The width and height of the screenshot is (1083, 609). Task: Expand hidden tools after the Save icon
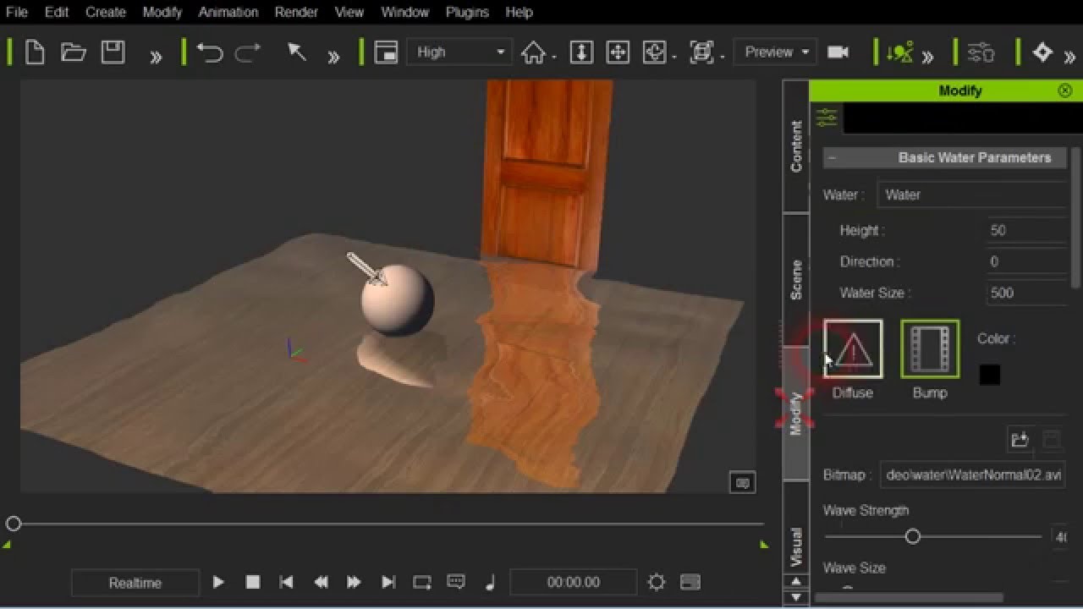coord(156,57)
